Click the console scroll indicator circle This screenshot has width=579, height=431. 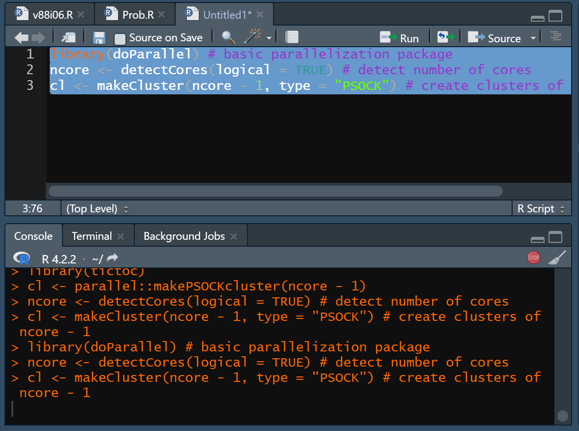pyautogui.click(x=562, y=416)
